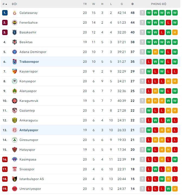Click the Trabzonspor team logo

point(15,62)
